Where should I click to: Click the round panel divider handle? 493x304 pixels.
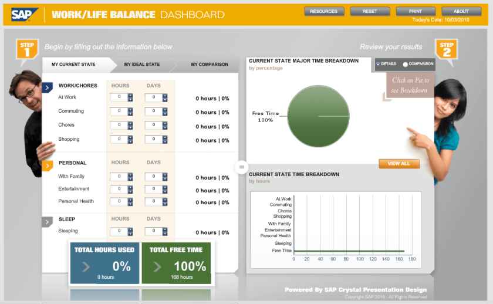coord(241,167)
